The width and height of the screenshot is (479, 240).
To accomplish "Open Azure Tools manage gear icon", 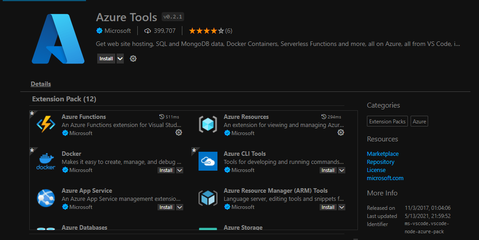I will [133, 59].
